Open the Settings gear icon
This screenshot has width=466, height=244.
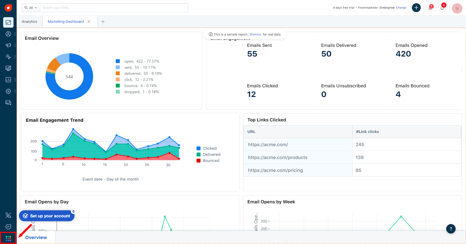pos(8,91)
